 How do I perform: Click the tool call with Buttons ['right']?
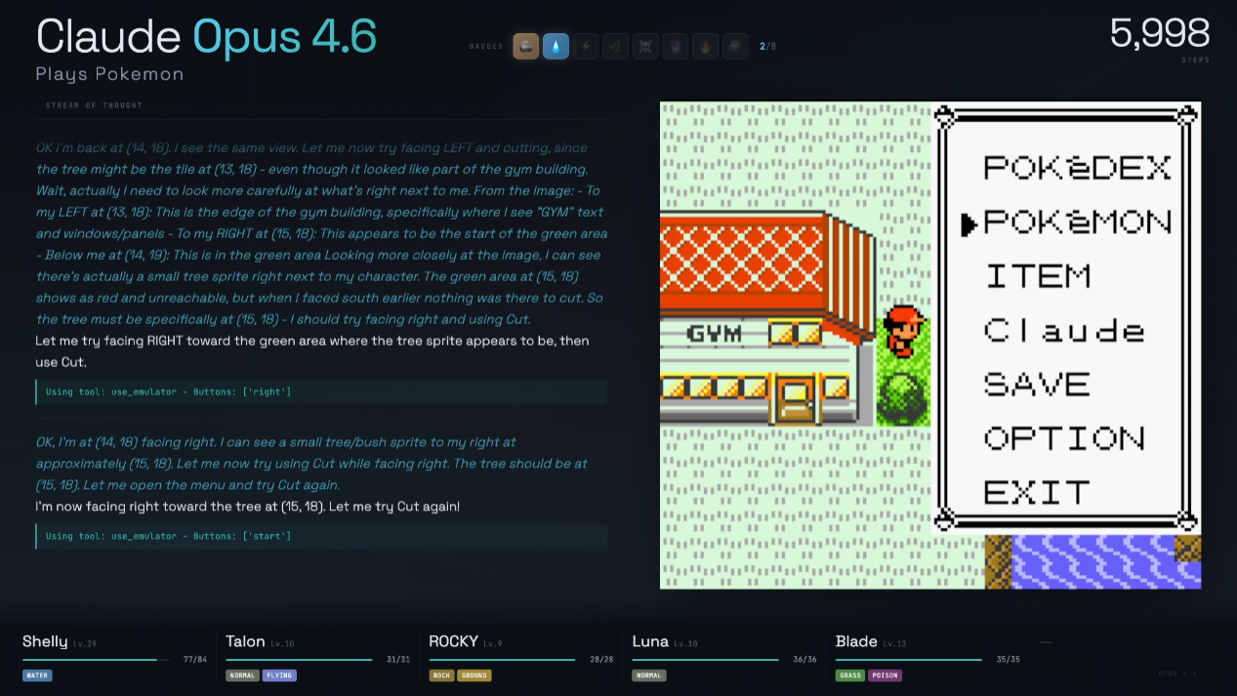tap(321, 391)
